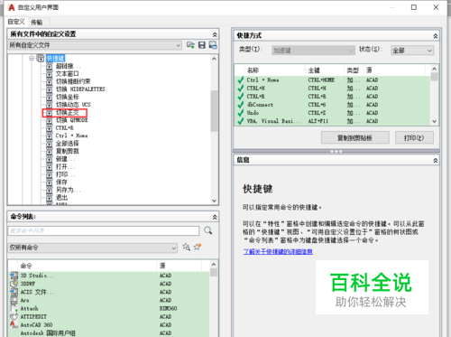Viewport: 451px width, 337px height.
Task: Collapse the 快捷键 tree node
Action: [x=32, y=58]
